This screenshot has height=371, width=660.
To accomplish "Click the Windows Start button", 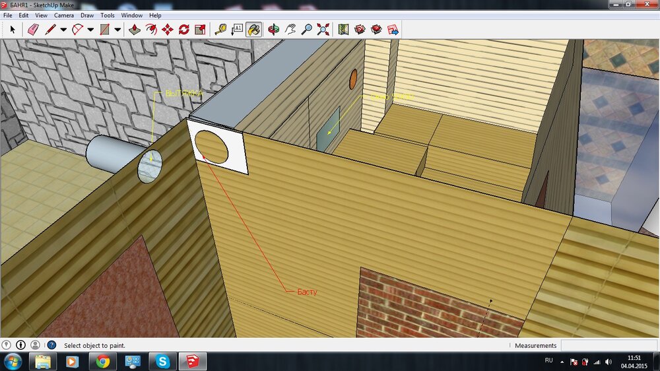I will coord(13,361).
